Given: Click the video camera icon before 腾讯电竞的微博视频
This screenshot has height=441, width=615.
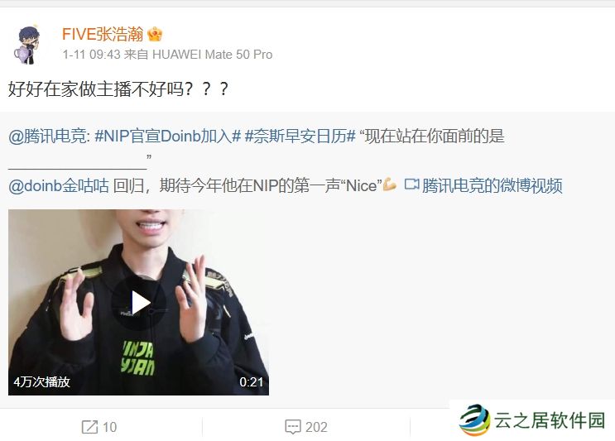Looking at the screenshot, I should (411, 184).
